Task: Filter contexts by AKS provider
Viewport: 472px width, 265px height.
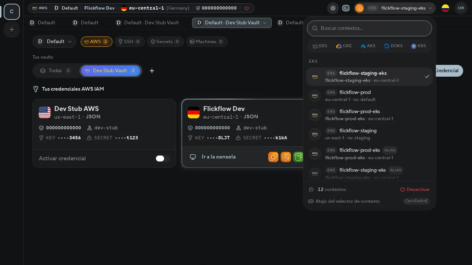Action: click(x=368, y=46)
